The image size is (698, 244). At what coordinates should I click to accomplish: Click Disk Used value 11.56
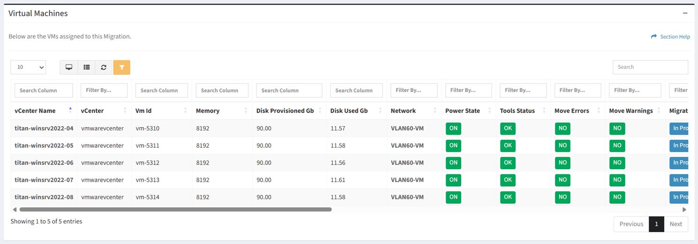click(338, 163)
